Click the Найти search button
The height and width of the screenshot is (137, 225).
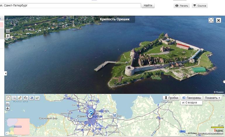[x=148, y=6]
